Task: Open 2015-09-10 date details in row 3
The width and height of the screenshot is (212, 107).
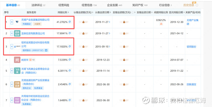Action: tap(103, 46)
